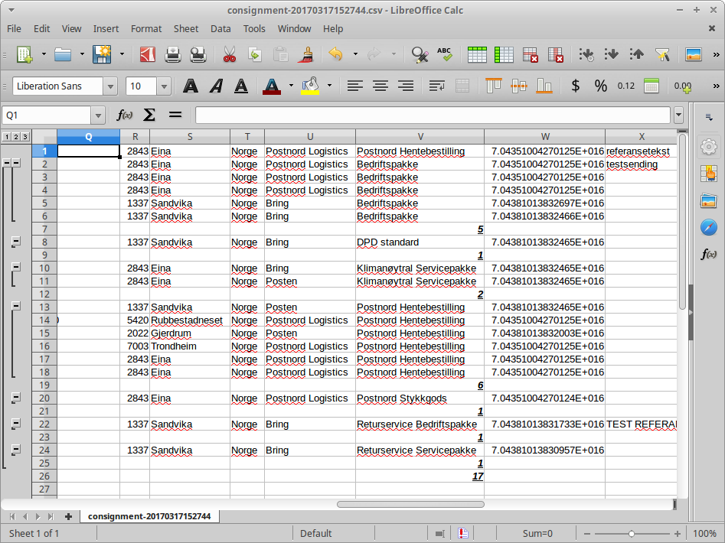Screen dimensions: 725x543
Task: Collapse outline group at row 13
Action: (16, 306)
